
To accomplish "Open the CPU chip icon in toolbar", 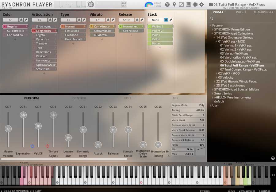I will (195, 4).
